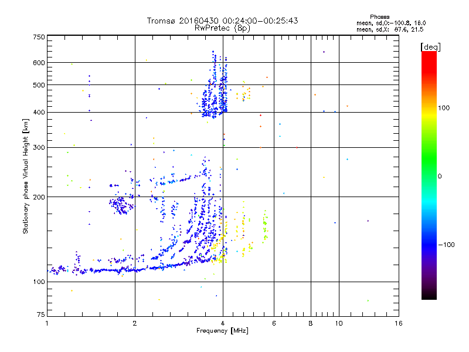Click the colorbar tick label "100"
469x352 pixels.
pyautogui.click(x=444, y=108)
